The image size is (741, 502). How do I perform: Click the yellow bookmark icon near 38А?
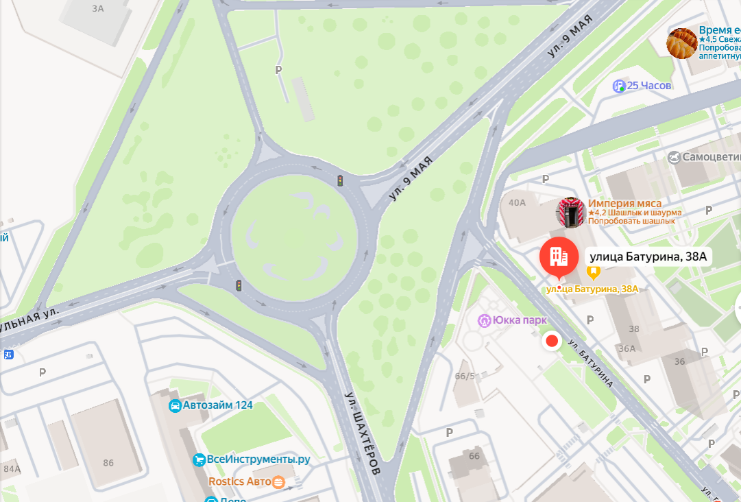point(594,272)
